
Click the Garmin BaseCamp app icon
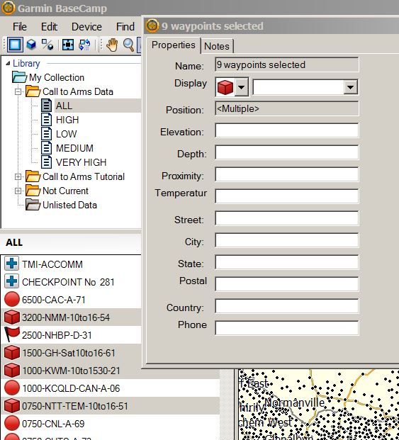[x=8, y=8]
